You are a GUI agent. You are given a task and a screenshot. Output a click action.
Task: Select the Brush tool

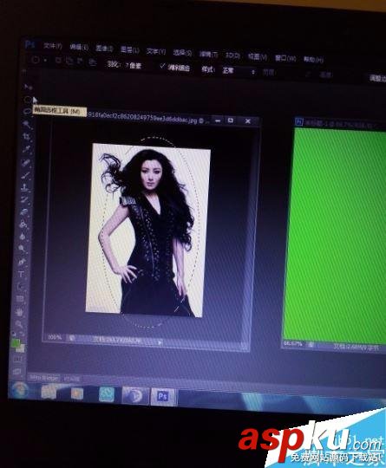pos(26,175)
